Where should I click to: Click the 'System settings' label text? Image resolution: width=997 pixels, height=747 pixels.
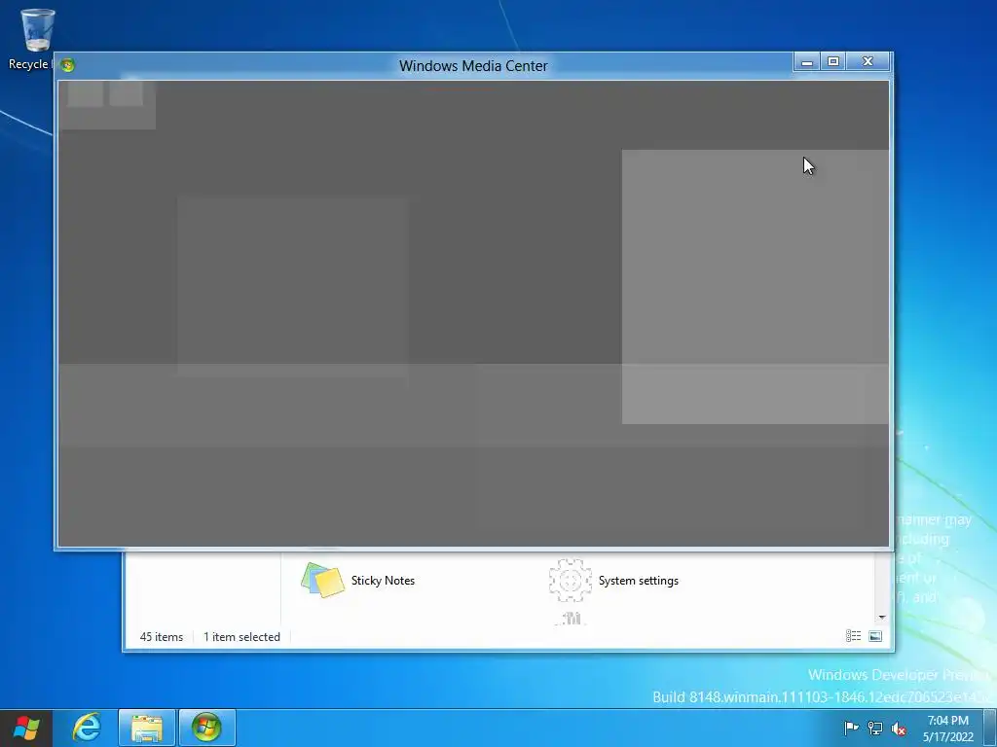tap(639, 581)
